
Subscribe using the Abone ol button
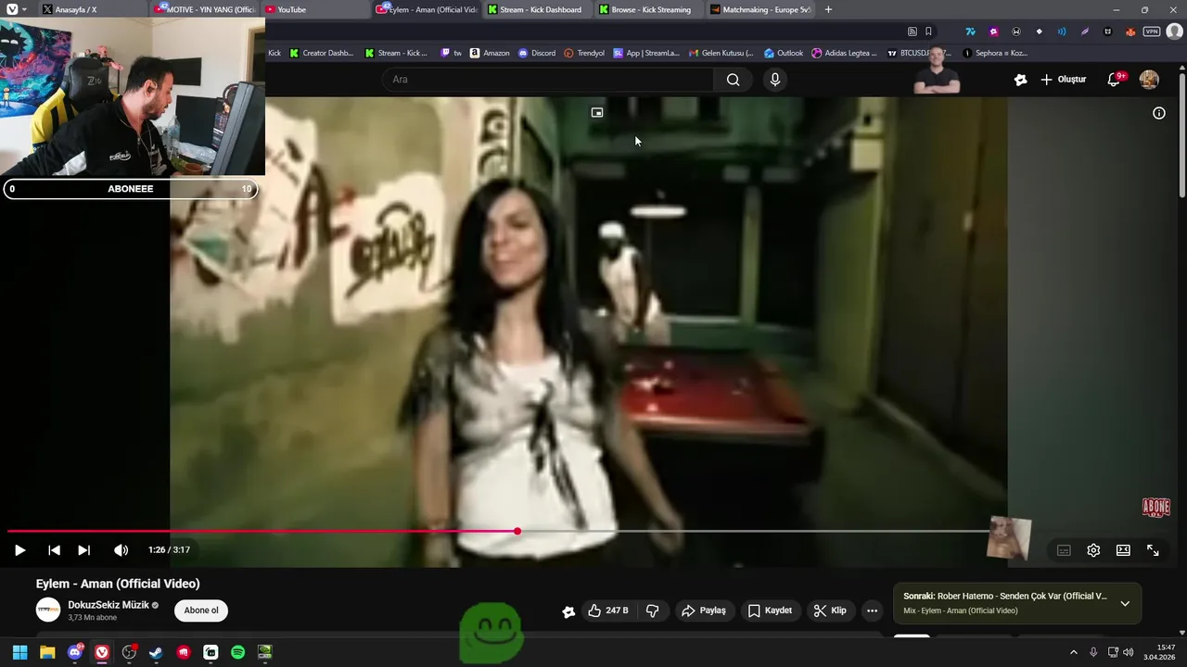click(x=201, y=610)
